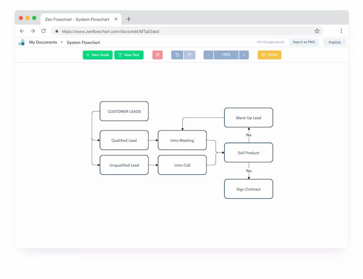Redo the change with redo arrow
The height and width of the screenshot is (279, 363).
pyautogui.click(x=190, y=55)
